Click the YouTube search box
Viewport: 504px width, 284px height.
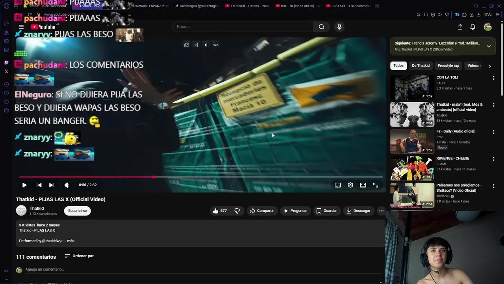(x=243, y=27)
